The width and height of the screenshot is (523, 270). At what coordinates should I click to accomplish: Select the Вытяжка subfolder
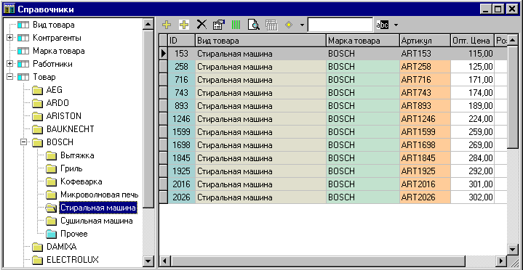77,155
